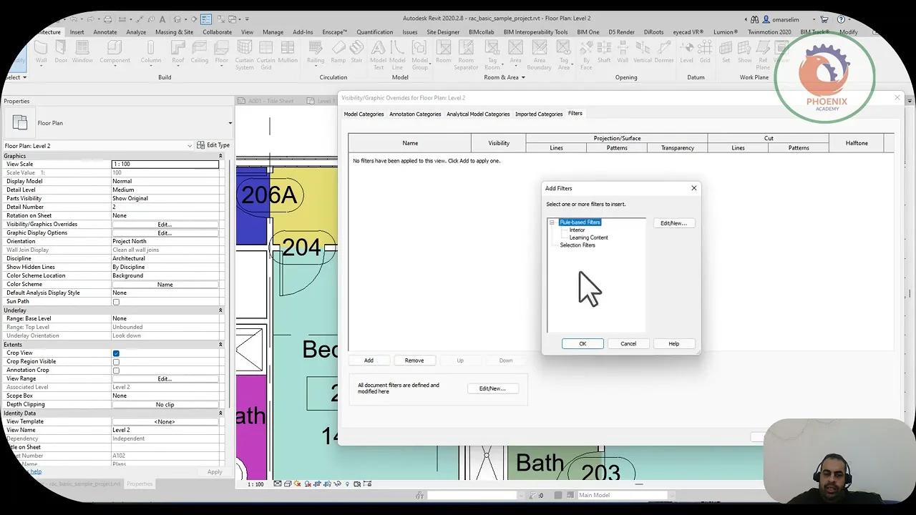The image size is (916, 515).
Task: Open the Window tool
Action: (x=82, y=54)
